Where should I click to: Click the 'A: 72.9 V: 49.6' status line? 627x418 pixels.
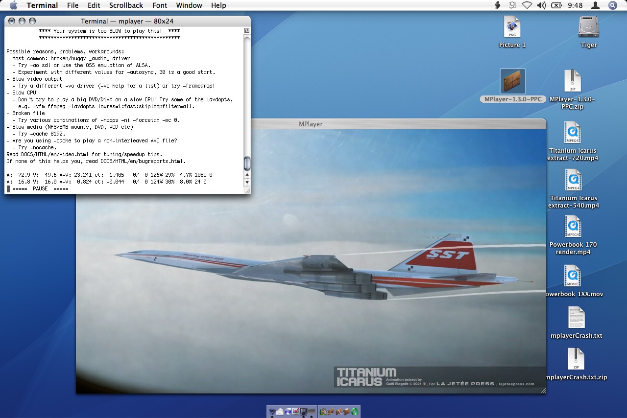click(x=109, y=175)
